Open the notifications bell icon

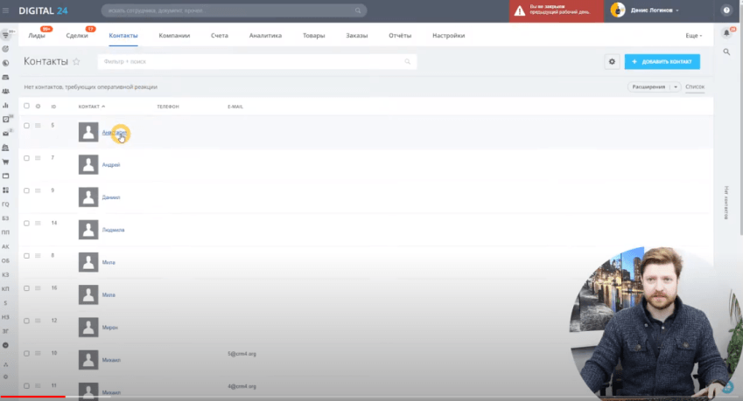(726, 32)
